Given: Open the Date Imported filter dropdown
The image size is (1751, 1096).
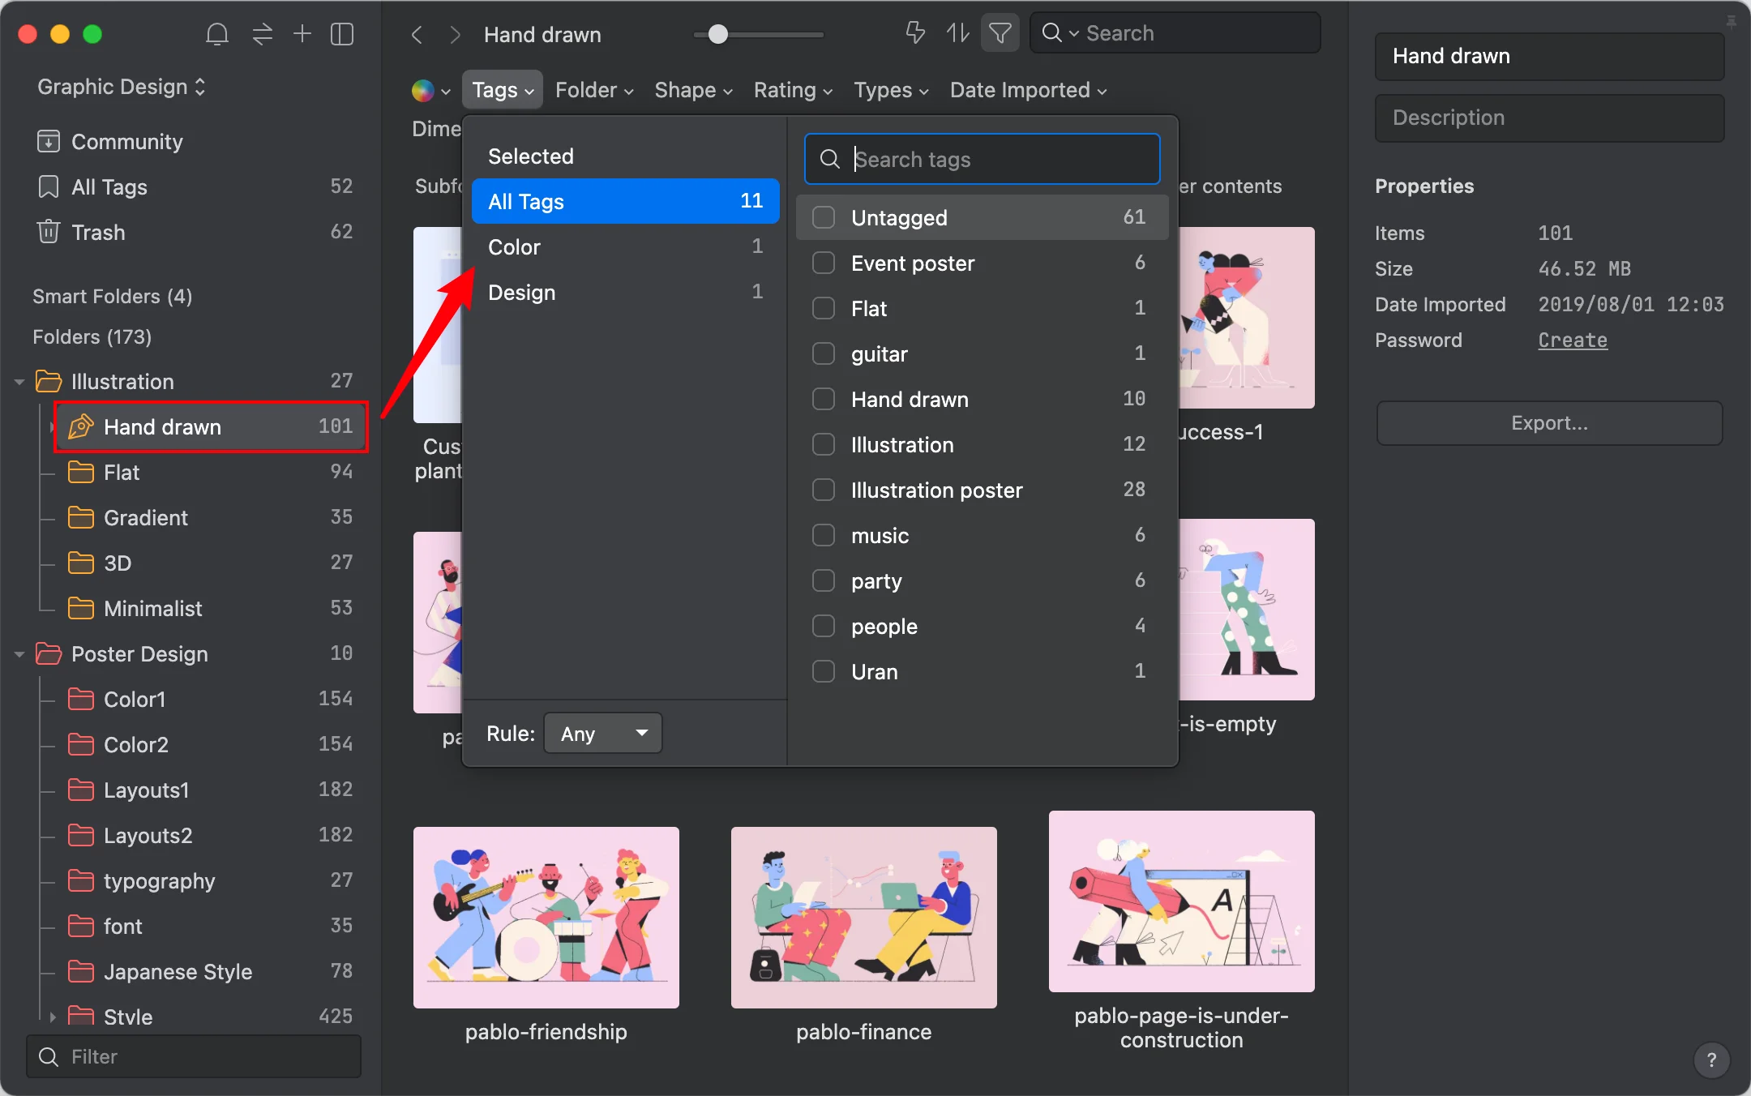Looking at the screenshot, I should coord(1029,90).
